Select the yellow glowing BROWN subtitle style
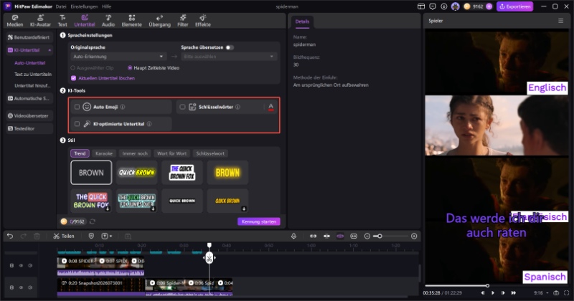 [x=227, y=173]
